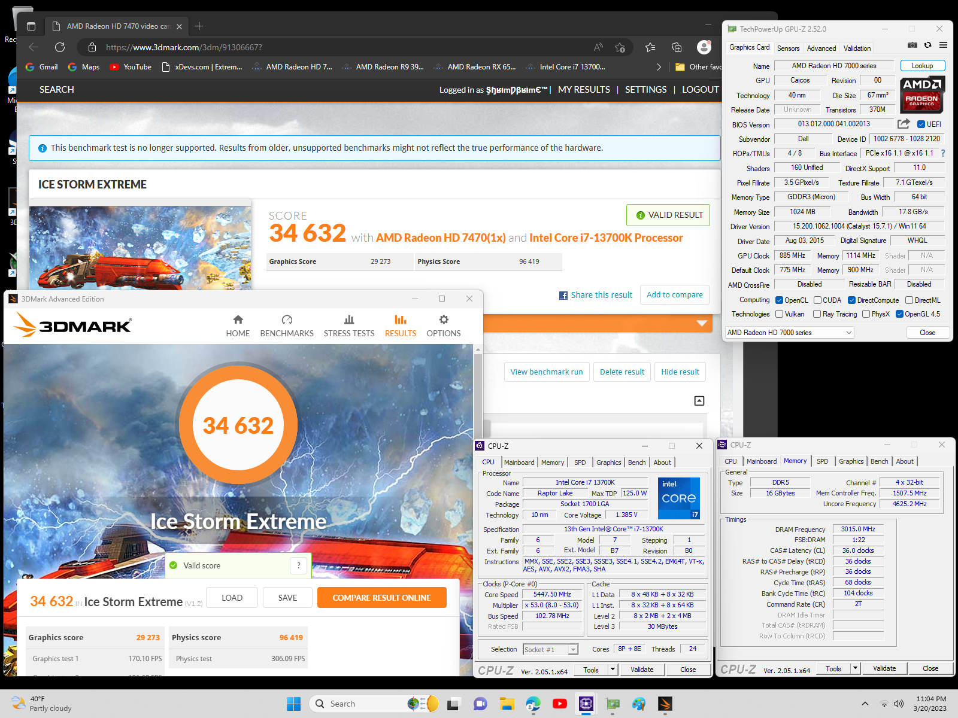Toggle the OpenCL checkbox
The width and height of the screenshot is (958, 718).
[x=779, y=300]
